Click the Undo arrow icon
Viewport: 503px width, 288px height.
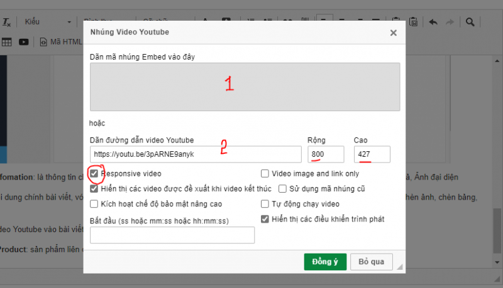(x=433, y=22)
